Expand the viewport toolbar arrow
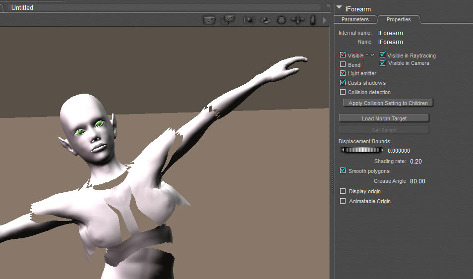Viewport: 473px width, 279px height. (325, 20)
